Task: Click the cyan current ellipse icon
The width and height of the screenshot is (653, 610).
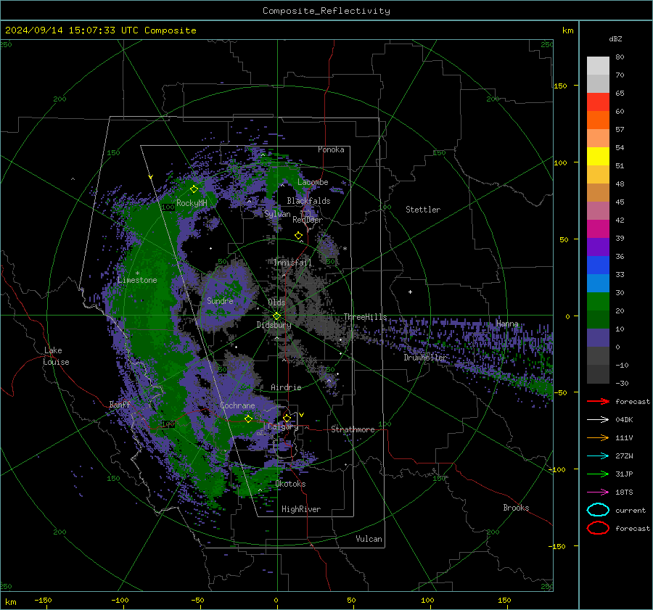Action: (x=598, y=510)
